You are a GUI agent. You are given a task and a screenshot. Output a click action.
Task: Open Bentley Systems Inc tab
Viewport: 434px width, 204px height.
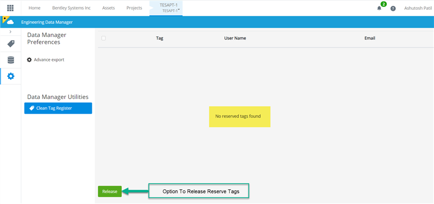click(x=71, y=8)
